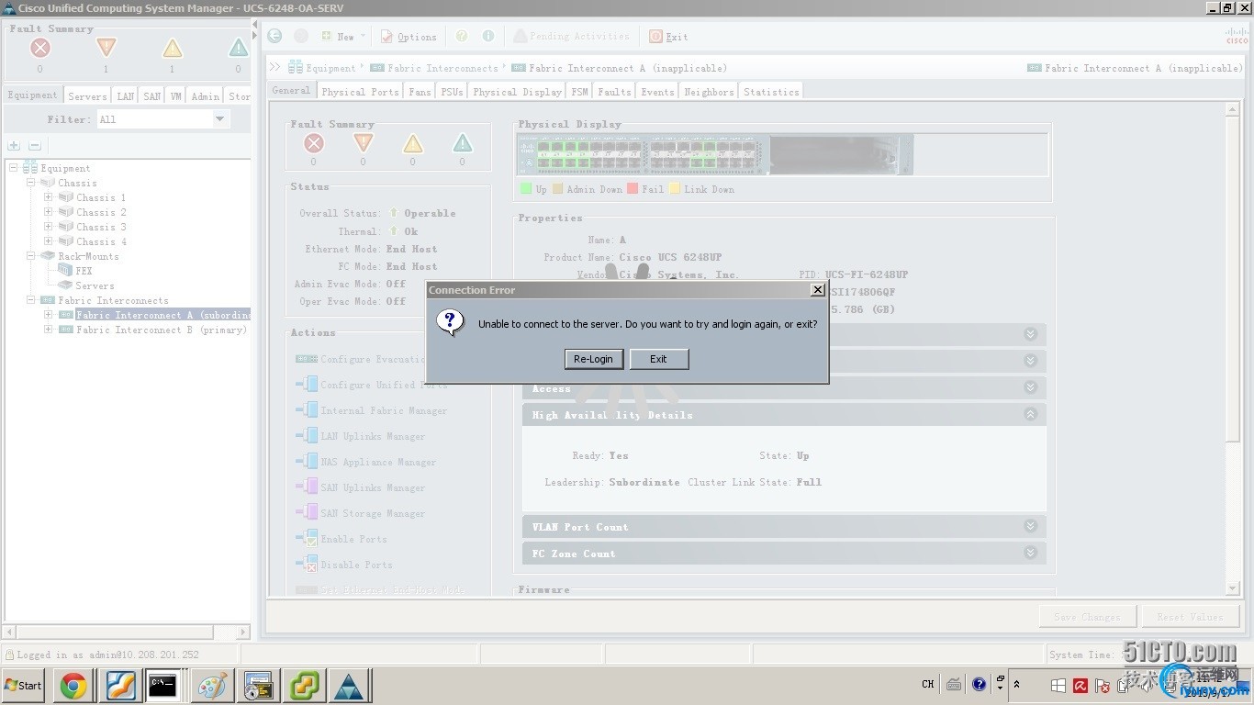Switch to the VM navigation tab
This screenshot has width=1254, height=705.
pos(175,95)
